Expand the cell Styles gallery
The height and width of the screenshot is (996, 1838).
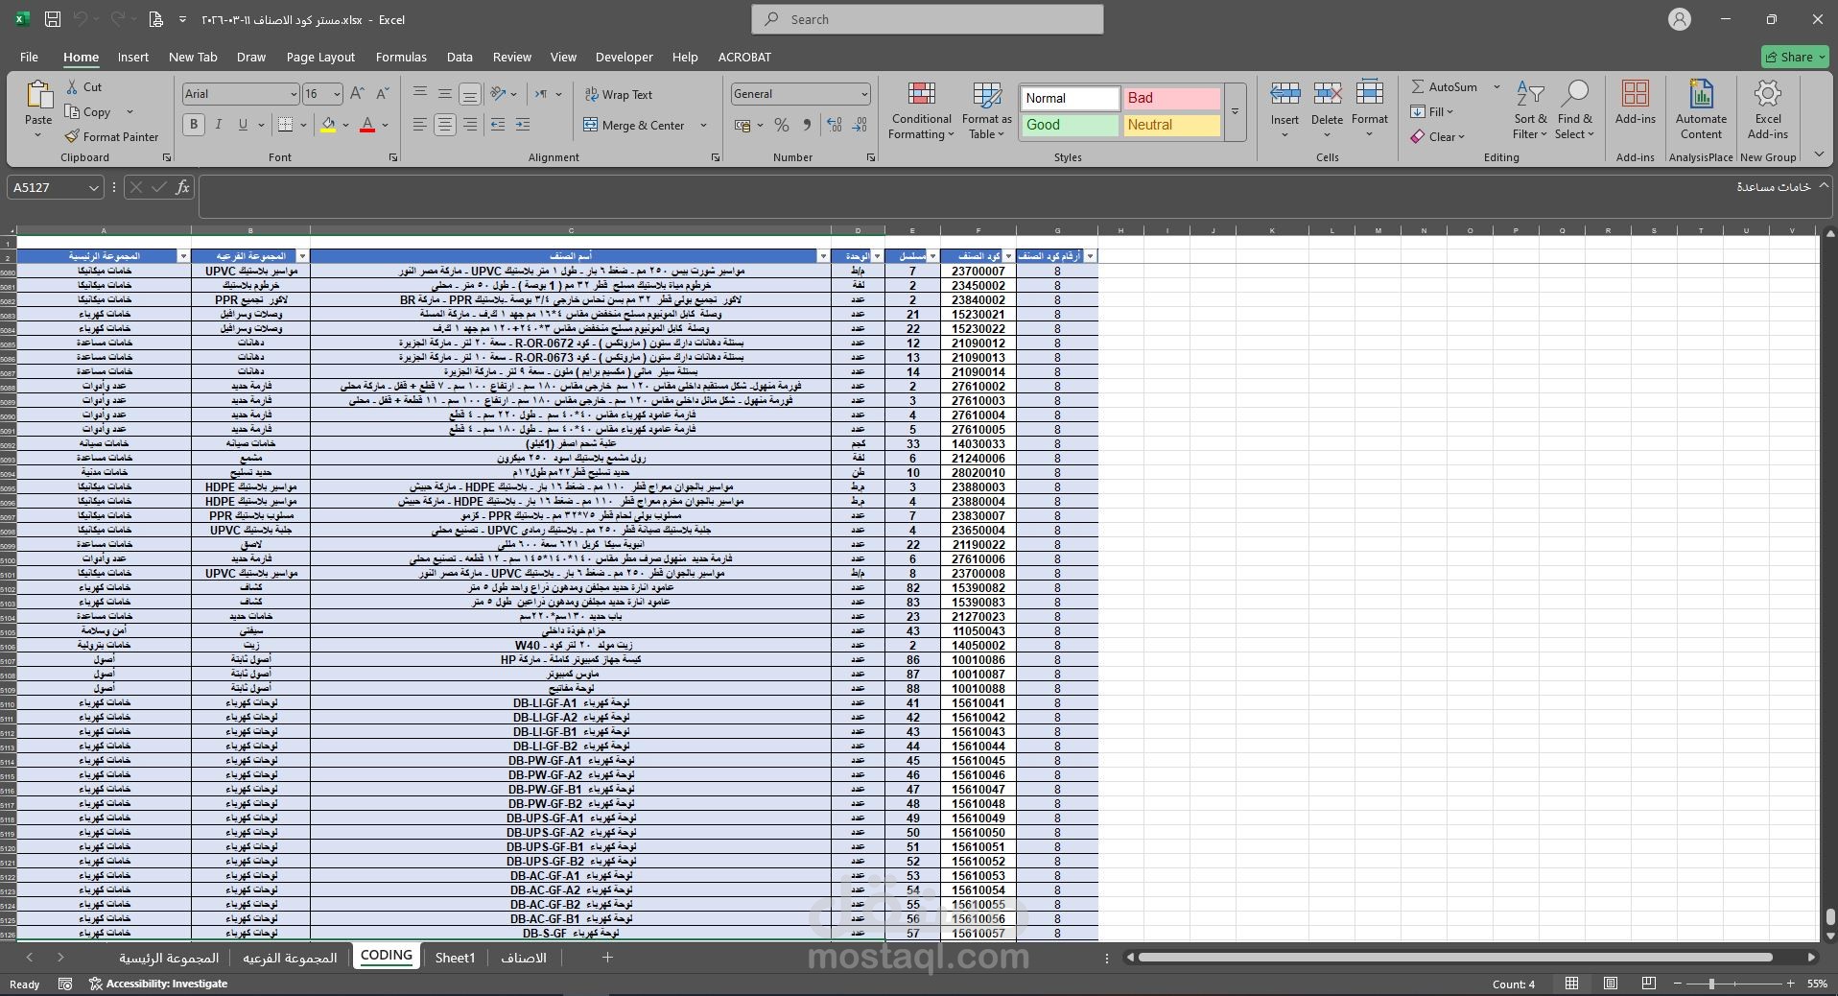click(x=1236, y=112)
